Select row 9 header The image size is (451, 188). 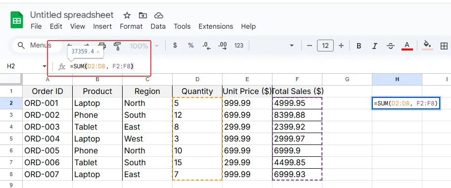pyautogui.click(x=11, y=184)
